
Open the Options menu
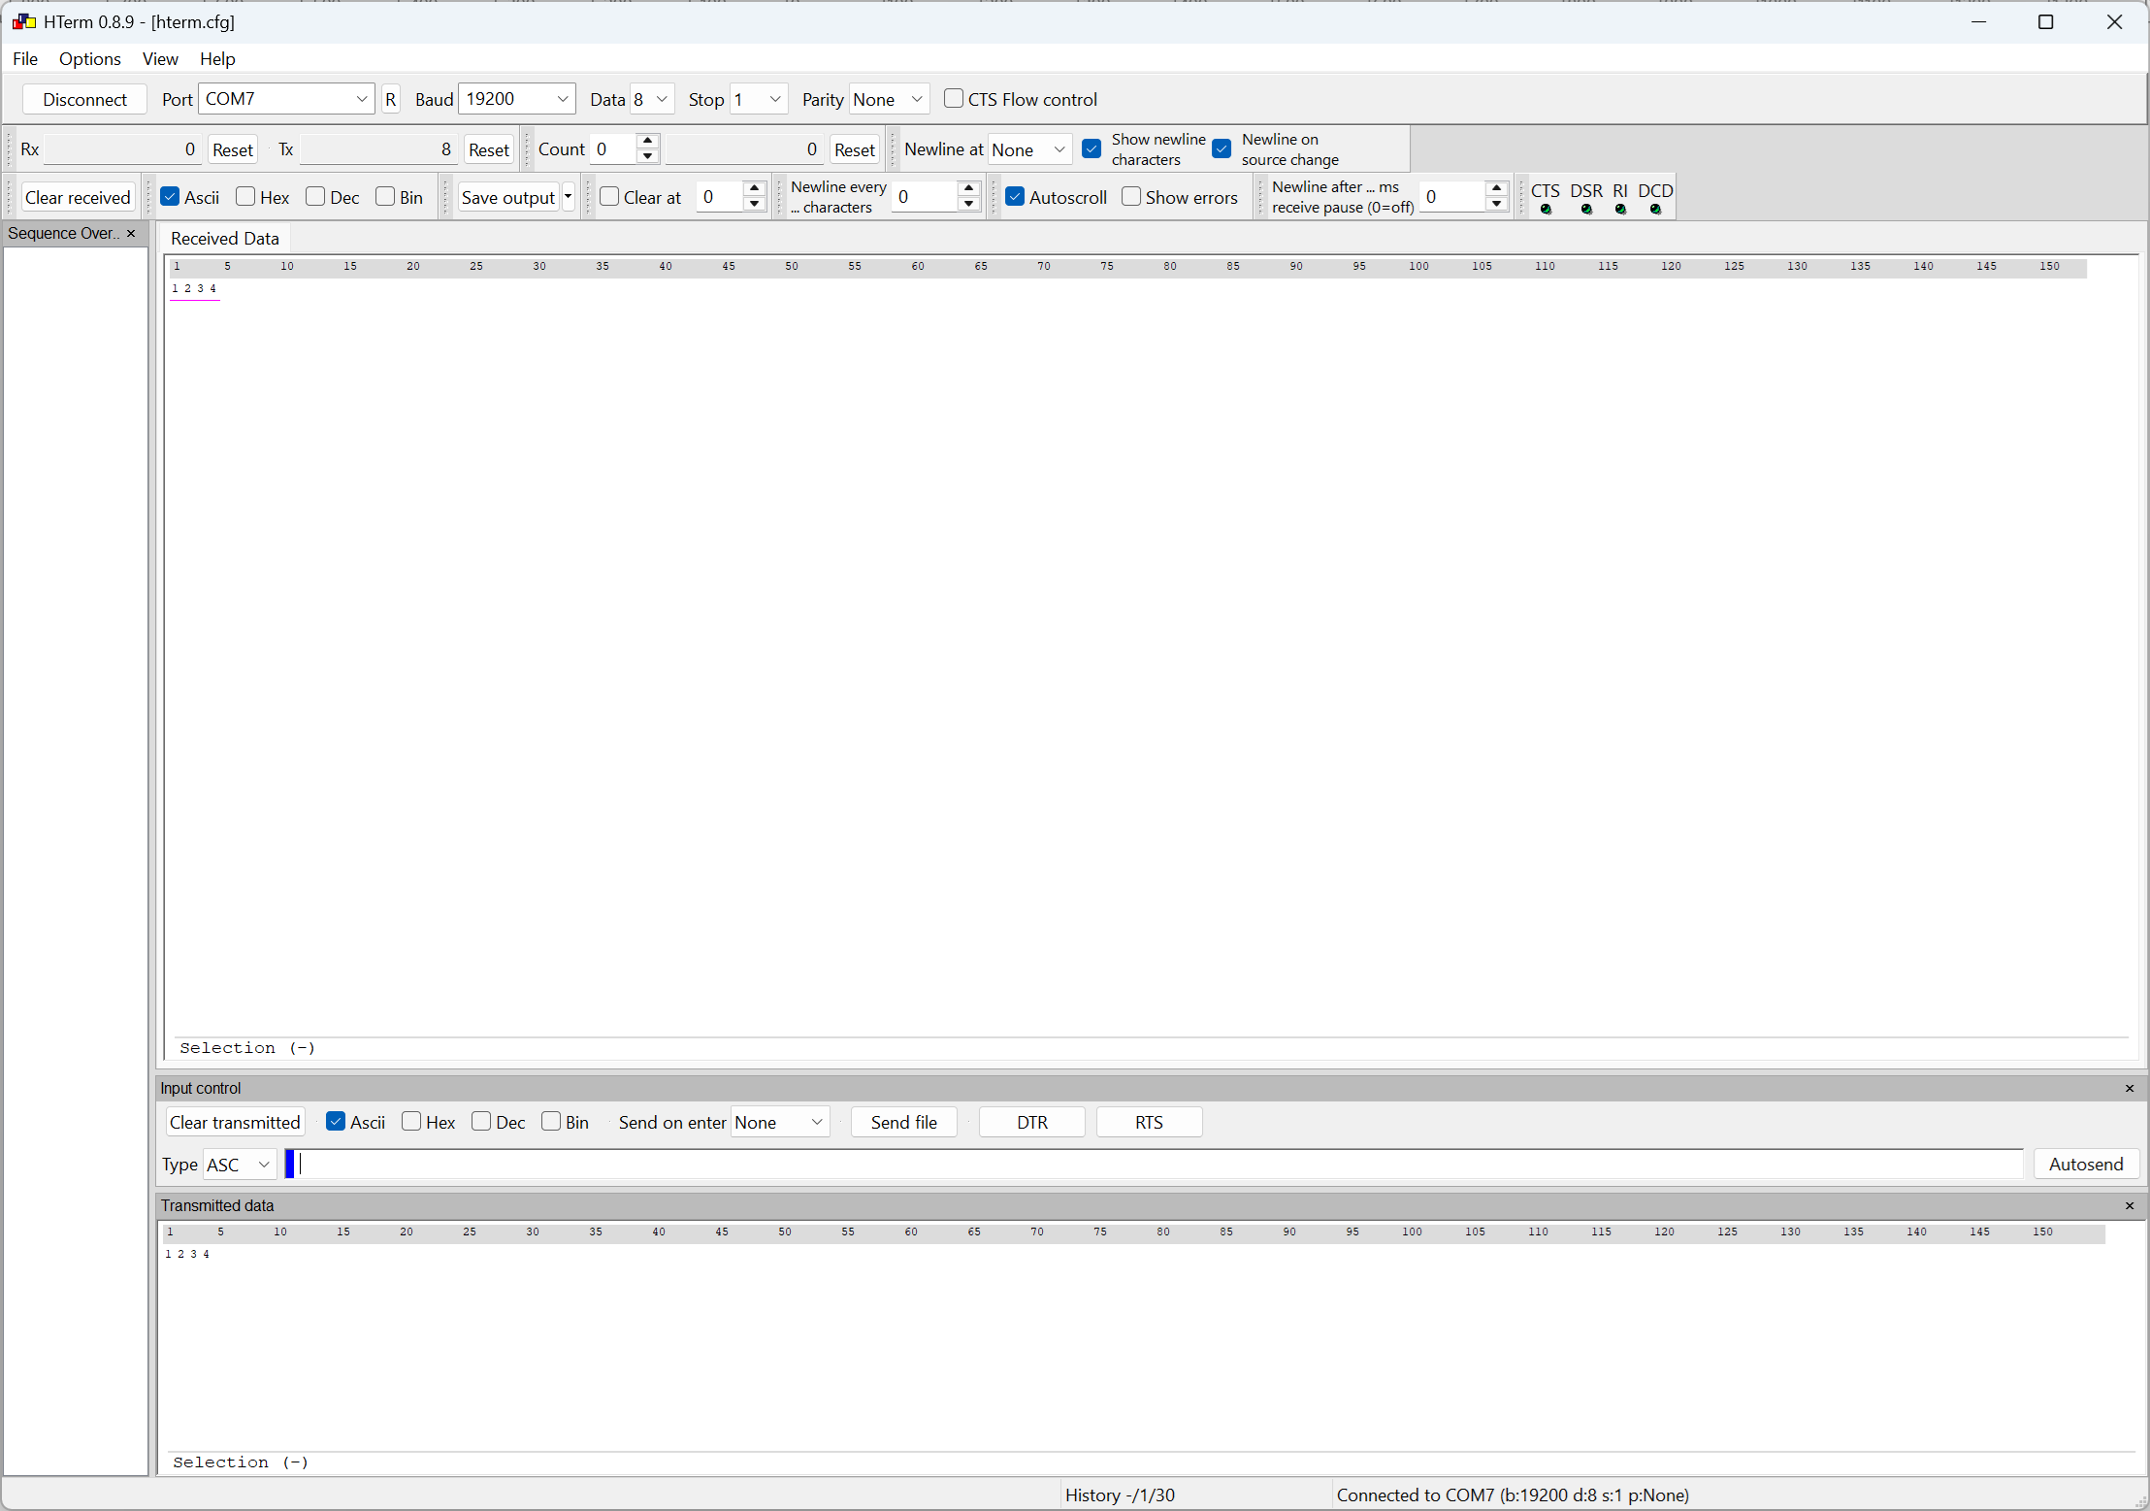pyautogui.click(x=89, y=59)
